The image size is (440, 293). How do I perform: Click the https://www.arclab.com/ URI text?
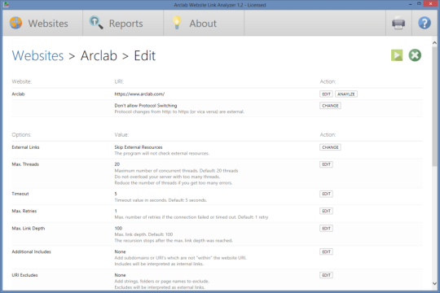point(139,94)
